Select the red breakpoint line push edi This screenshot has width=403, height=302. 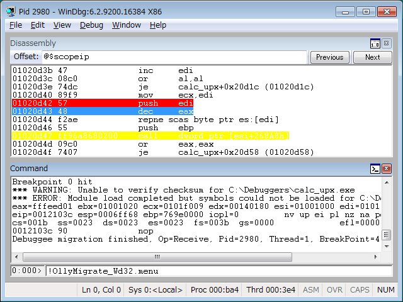click(103, 103)
